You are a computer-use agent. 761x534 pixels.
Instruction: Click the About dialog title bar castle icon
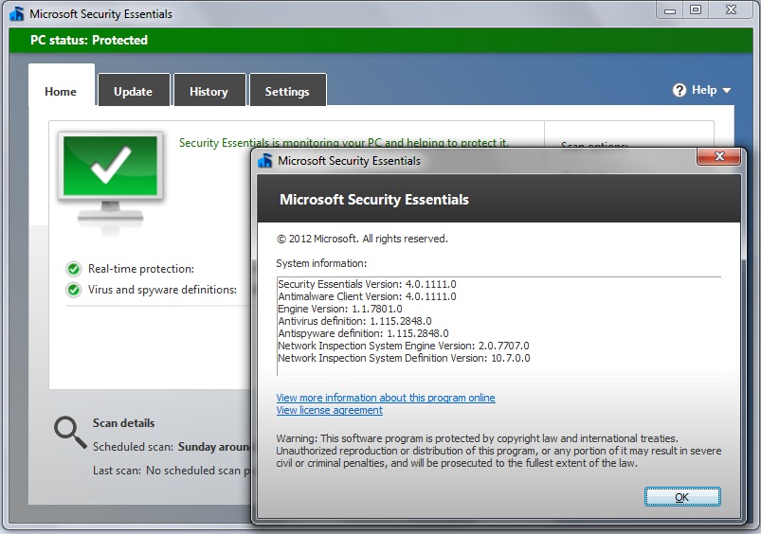click(x=265, y=161)
